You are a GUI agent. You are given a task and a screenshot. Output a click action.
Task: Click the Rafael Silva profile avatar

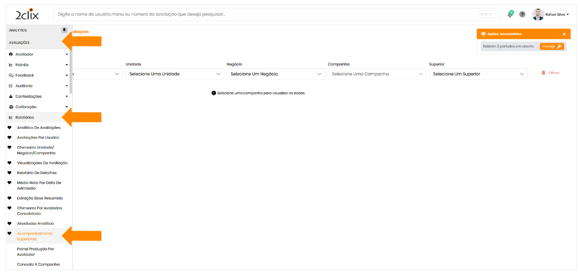coord(538,14)
